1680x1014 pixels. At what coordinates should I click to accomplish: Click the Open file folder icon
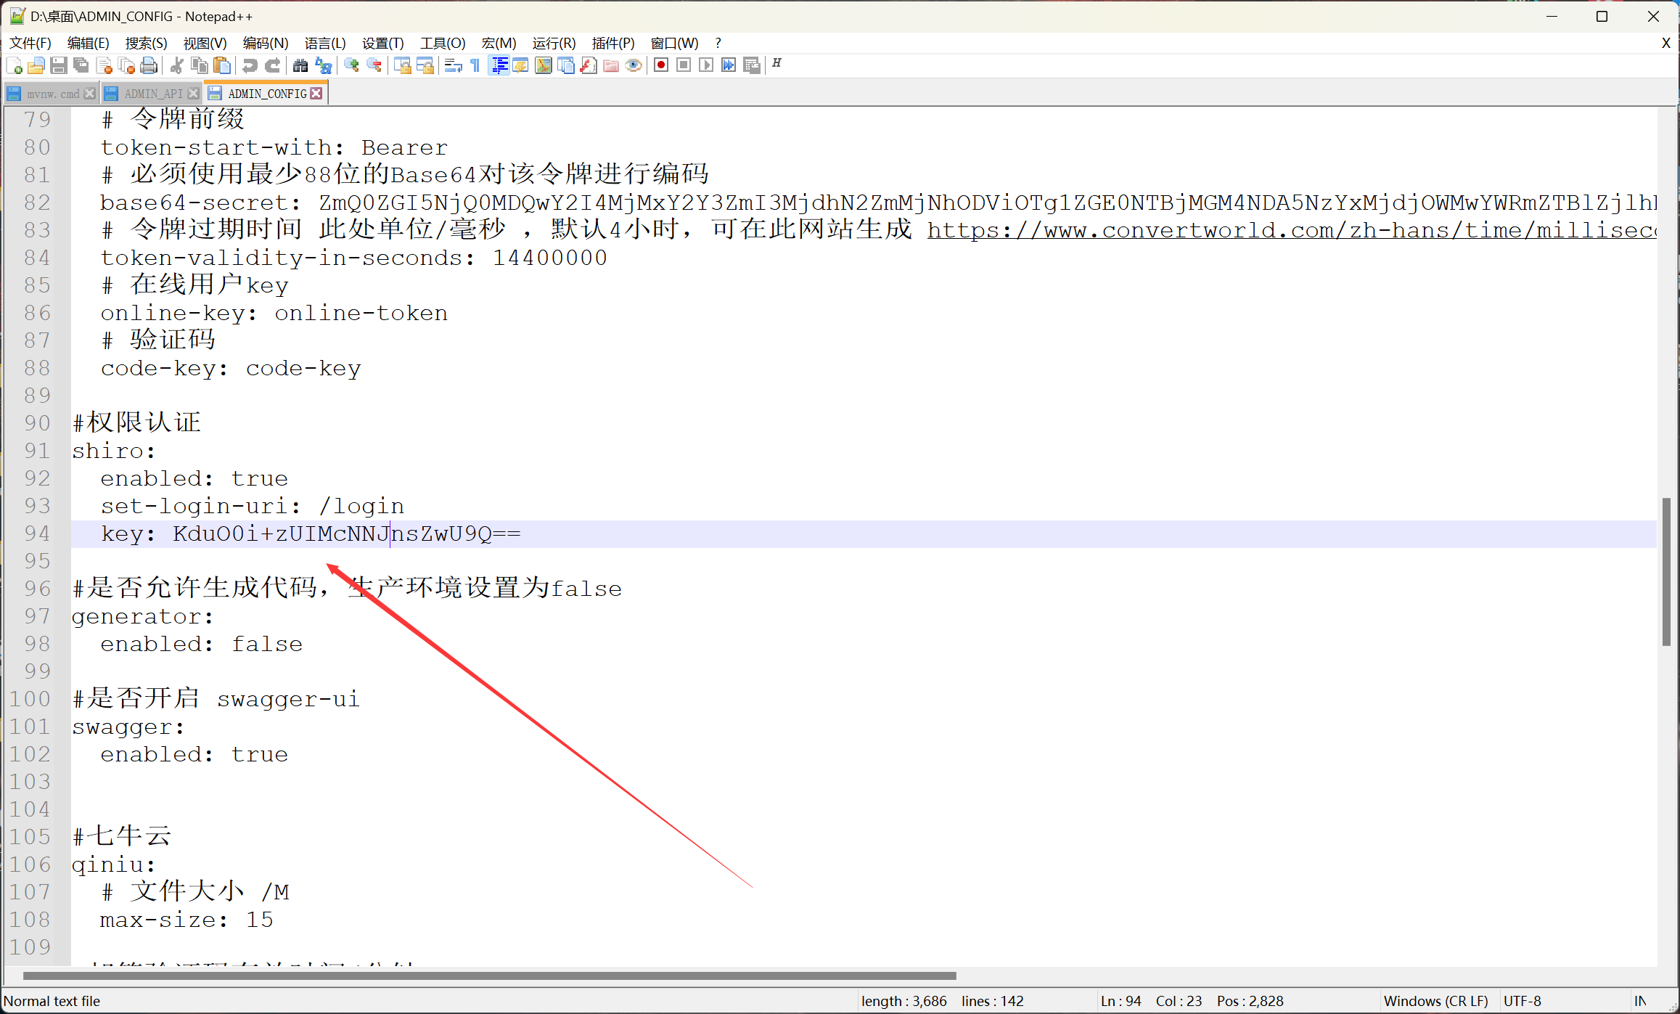point(36,66)
